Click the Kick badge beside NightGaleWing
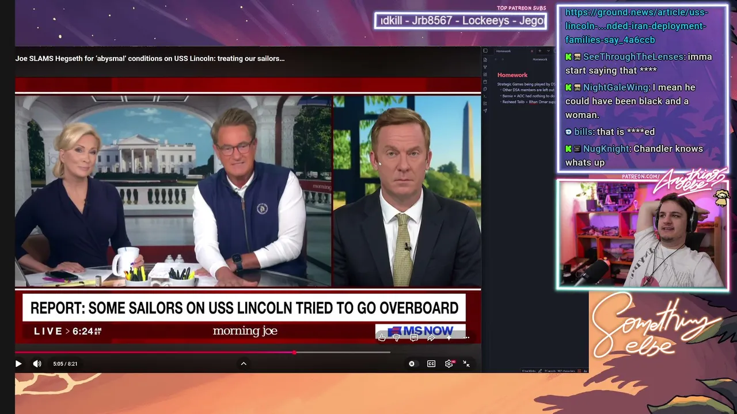The height and width of the screenshot is (414, 737). [x=568, y=88]
